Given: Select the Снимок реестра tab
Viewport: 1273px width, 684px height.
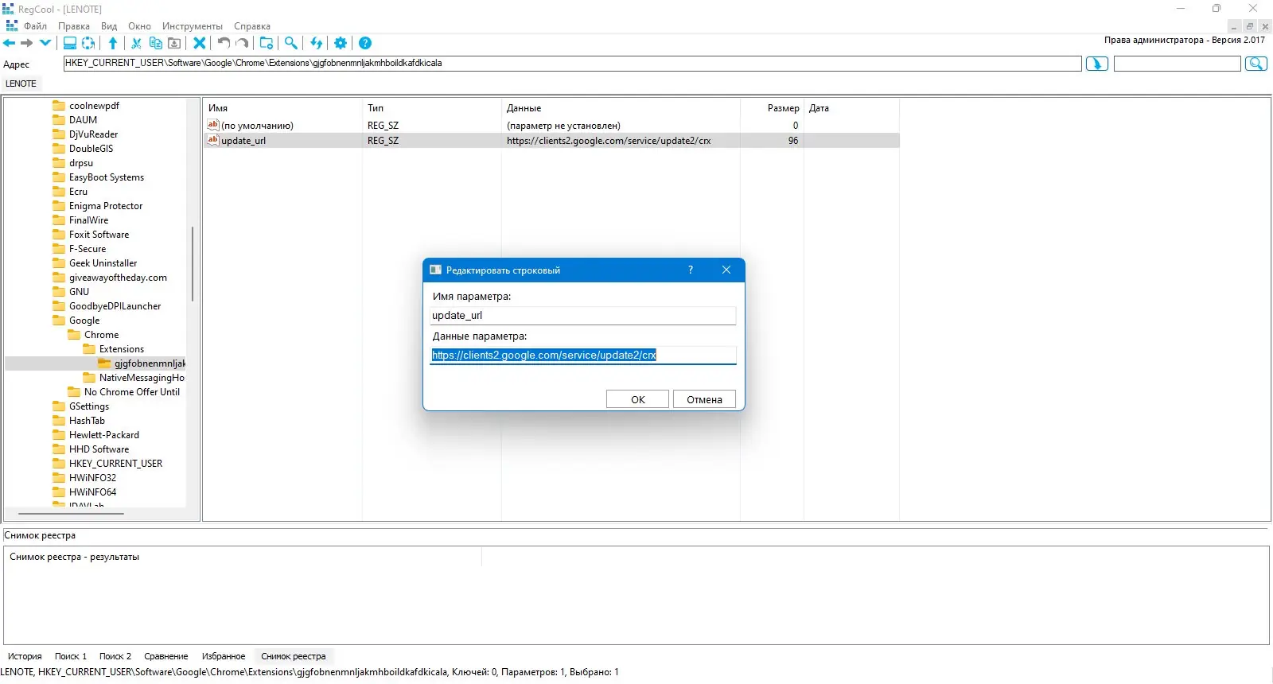Looking at the screenshot, I should 294,656.
